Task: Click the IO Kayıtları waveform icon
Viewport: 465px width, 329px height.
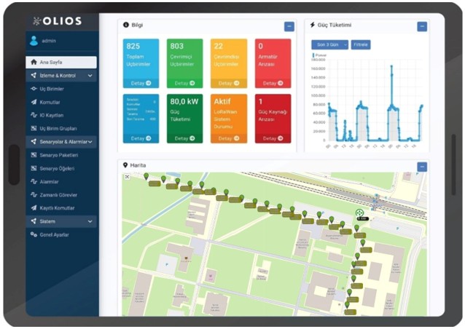Action: 34,116
